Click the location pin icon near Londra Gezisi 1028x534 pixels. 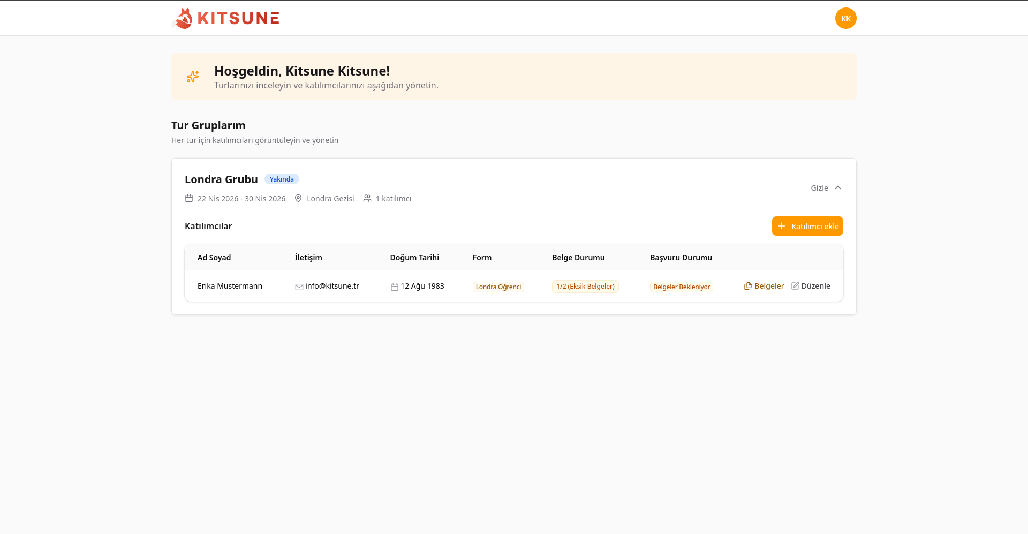click(298, 198)
